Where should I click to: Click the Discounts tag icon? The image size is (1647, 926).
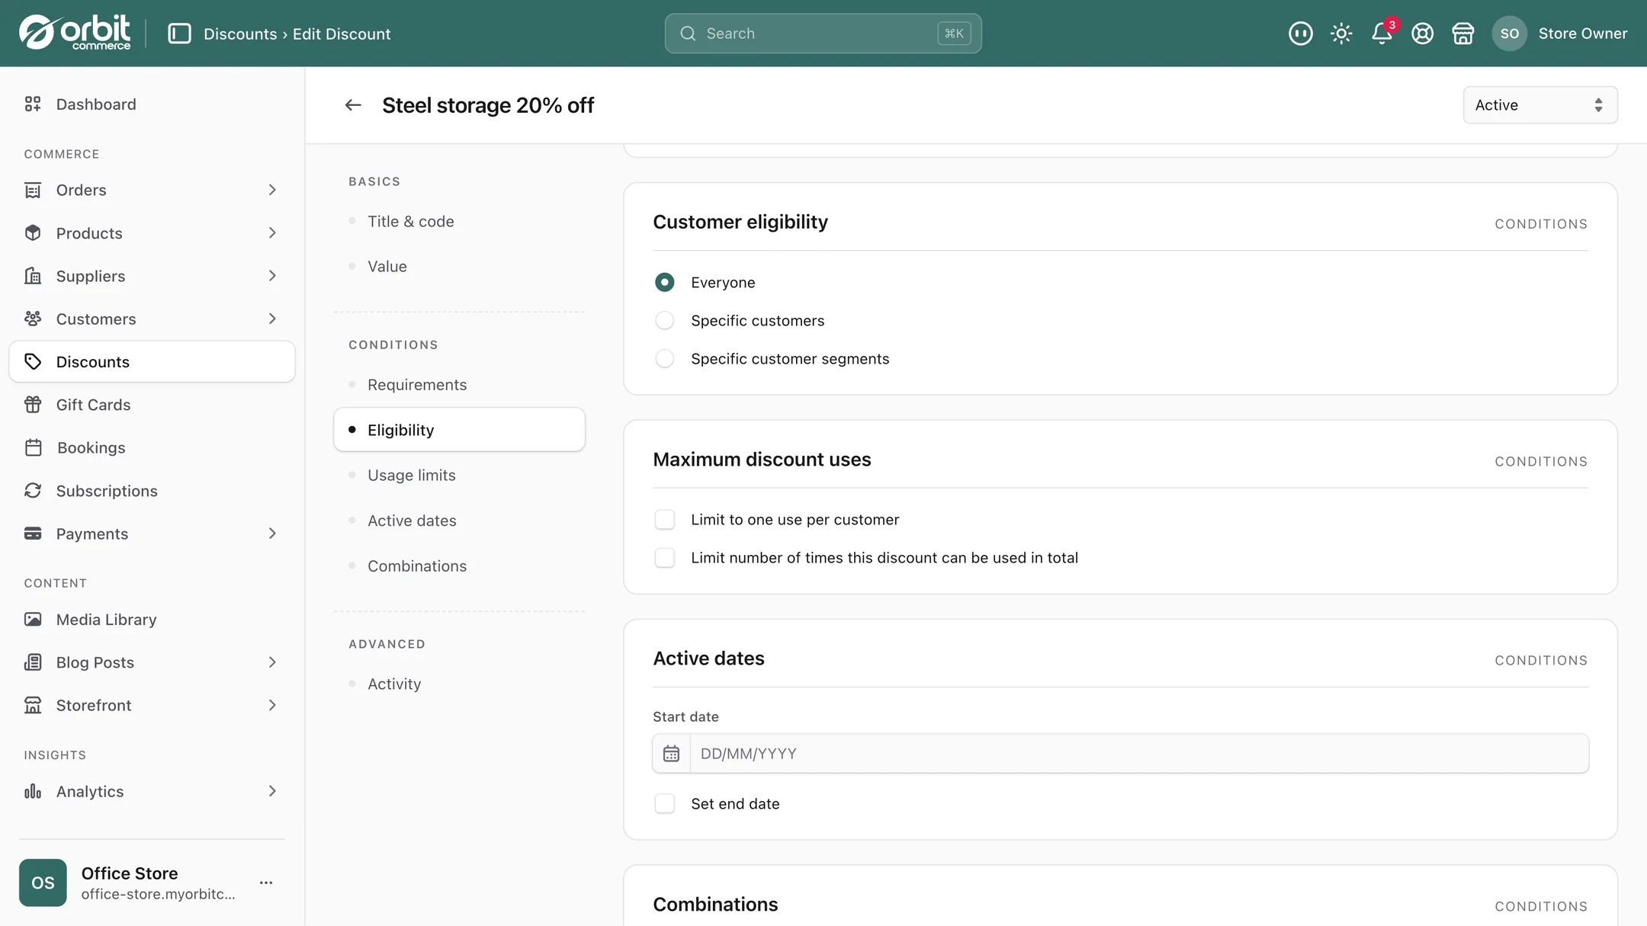coord(33,361)
